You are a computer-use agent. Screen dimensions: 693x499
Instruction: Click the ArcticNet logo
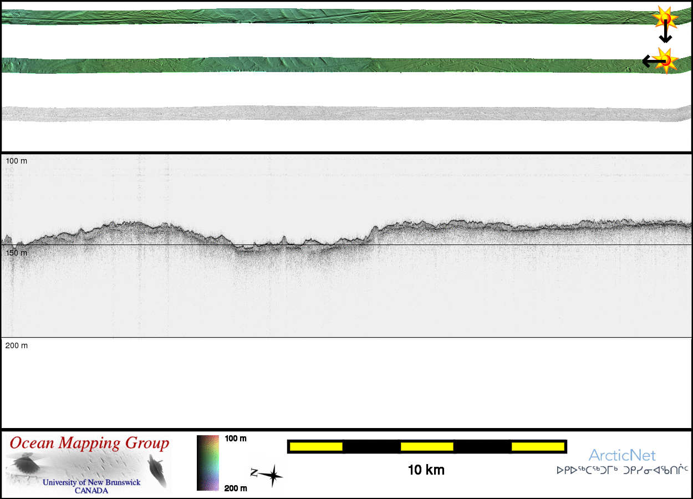[x=621, y=456]
